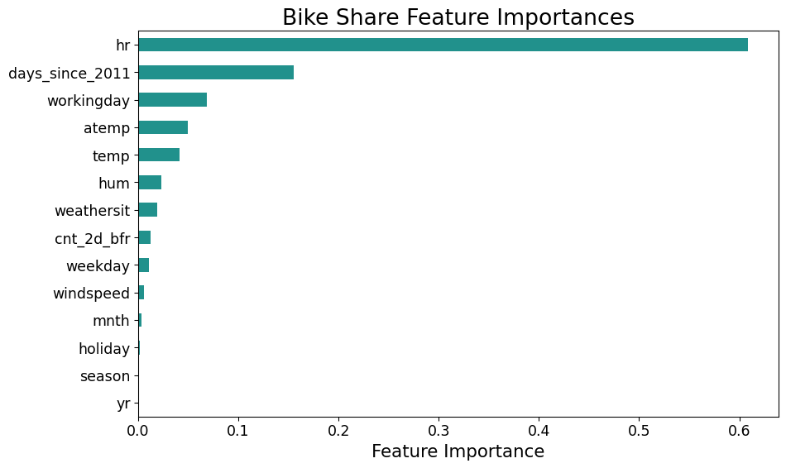The image size is (786, 468).
Task: Click the weekday bar
Action: (x=143, y=265)
